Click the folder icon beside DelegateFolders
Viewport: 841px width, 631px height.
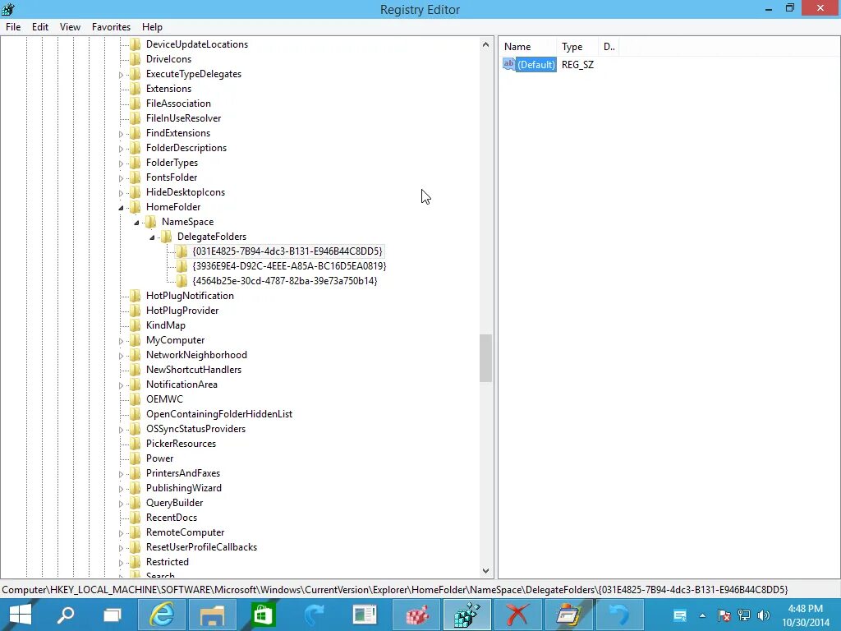166,237
